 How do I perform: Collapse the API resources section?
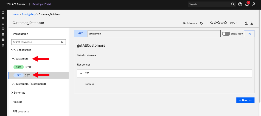point(12,50)
